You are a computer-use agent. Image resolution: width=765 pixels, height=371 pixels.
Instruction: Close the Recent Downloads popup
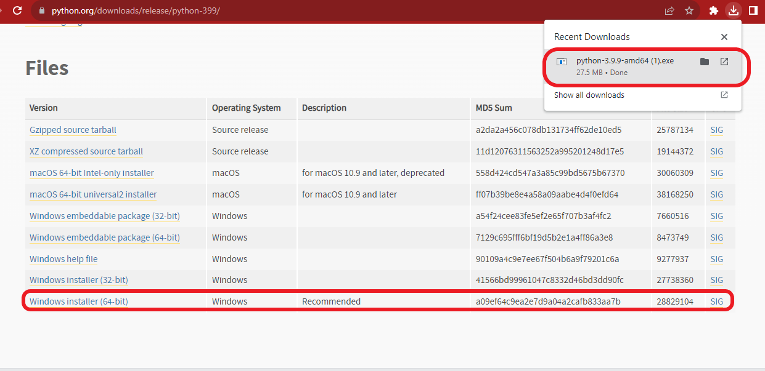coord(724,37)
